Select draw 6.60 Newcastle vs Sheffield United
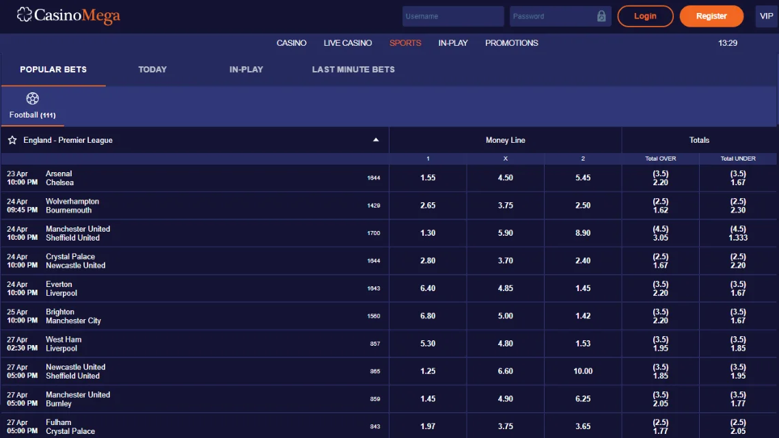The width and height of the screenshot is (779, 438). 505,372
